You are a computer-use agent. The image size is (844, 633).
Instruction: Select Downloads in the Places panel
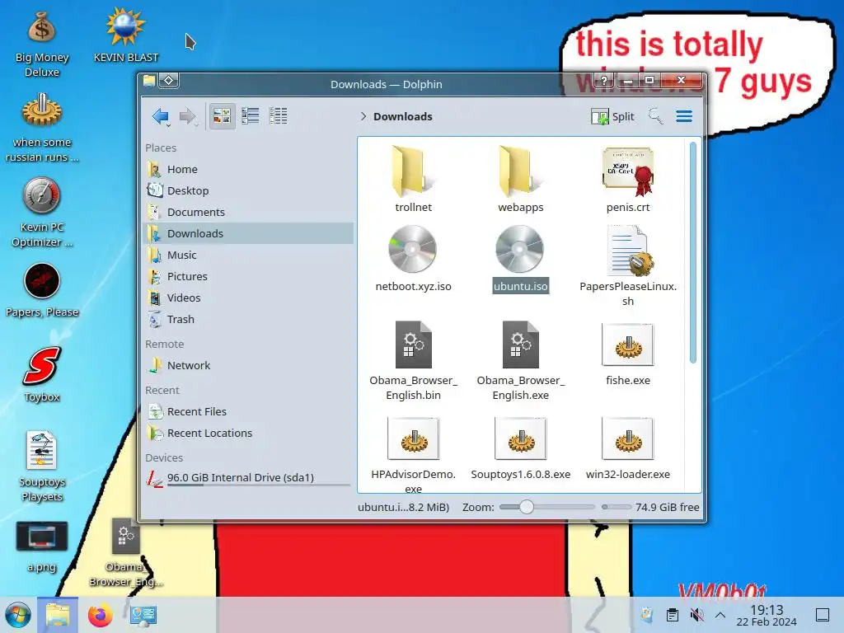249,233
